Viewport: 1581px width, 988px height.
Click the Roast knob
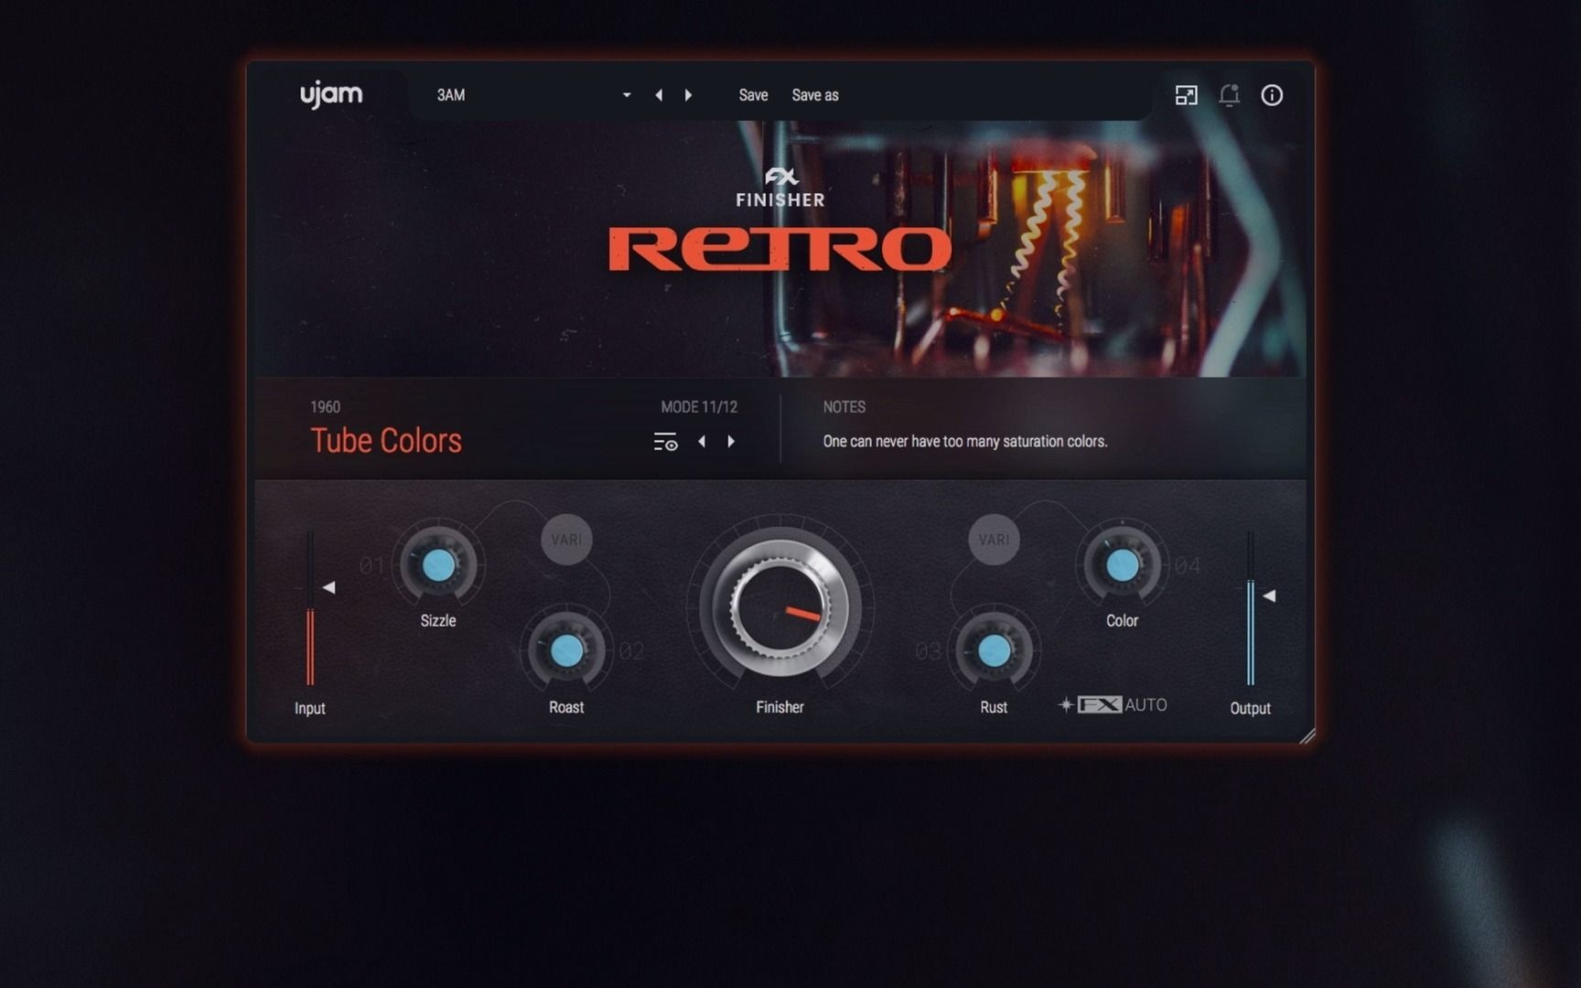point(566,650)
